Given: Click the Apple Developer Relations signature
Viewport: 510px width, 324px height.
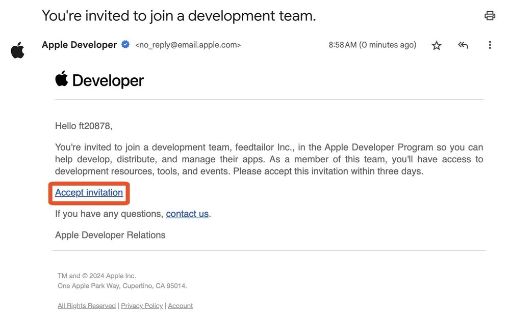Looking at the screenshot, I should click(110, 235).
